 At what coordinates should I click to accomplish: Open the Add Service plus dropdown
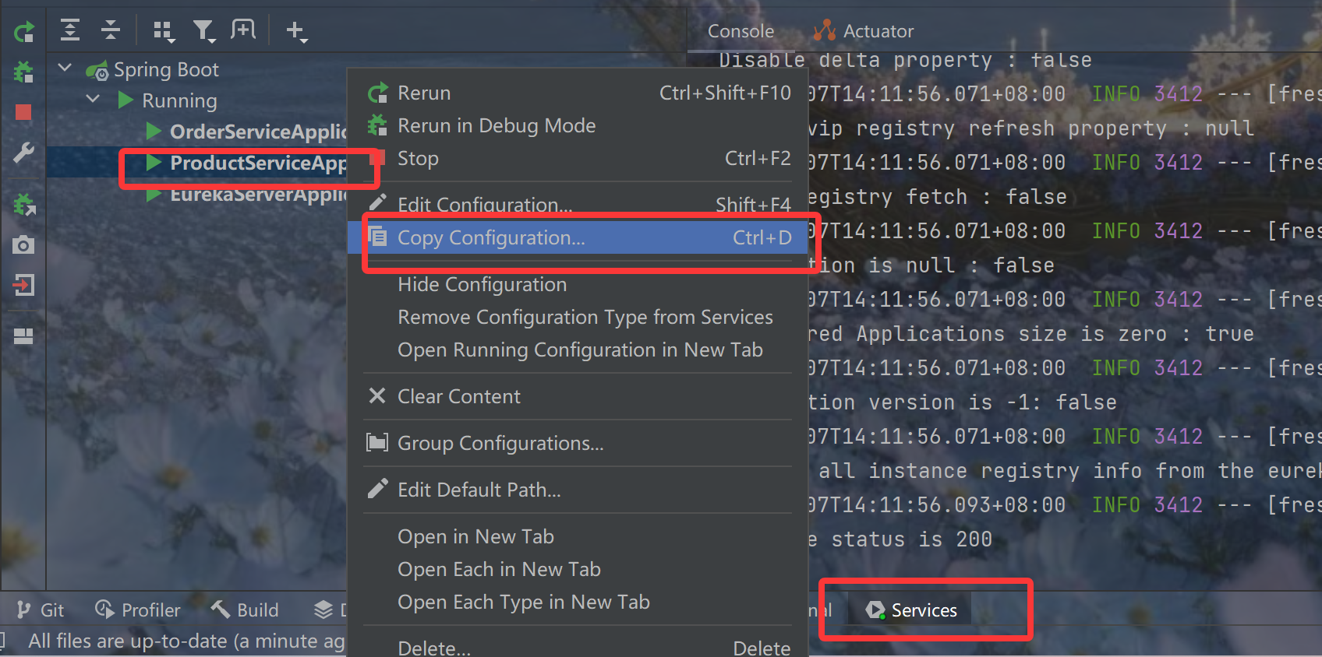296,31
